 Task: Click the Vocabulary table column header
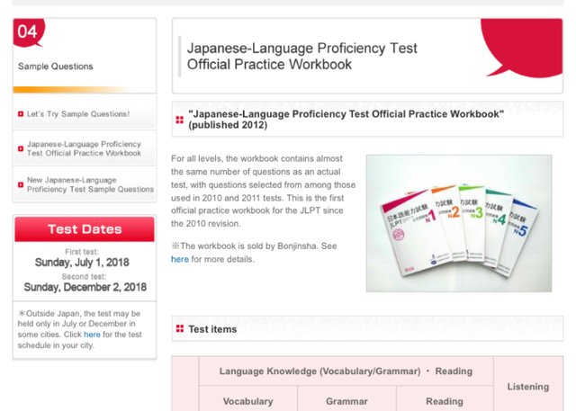click(248, 401)
